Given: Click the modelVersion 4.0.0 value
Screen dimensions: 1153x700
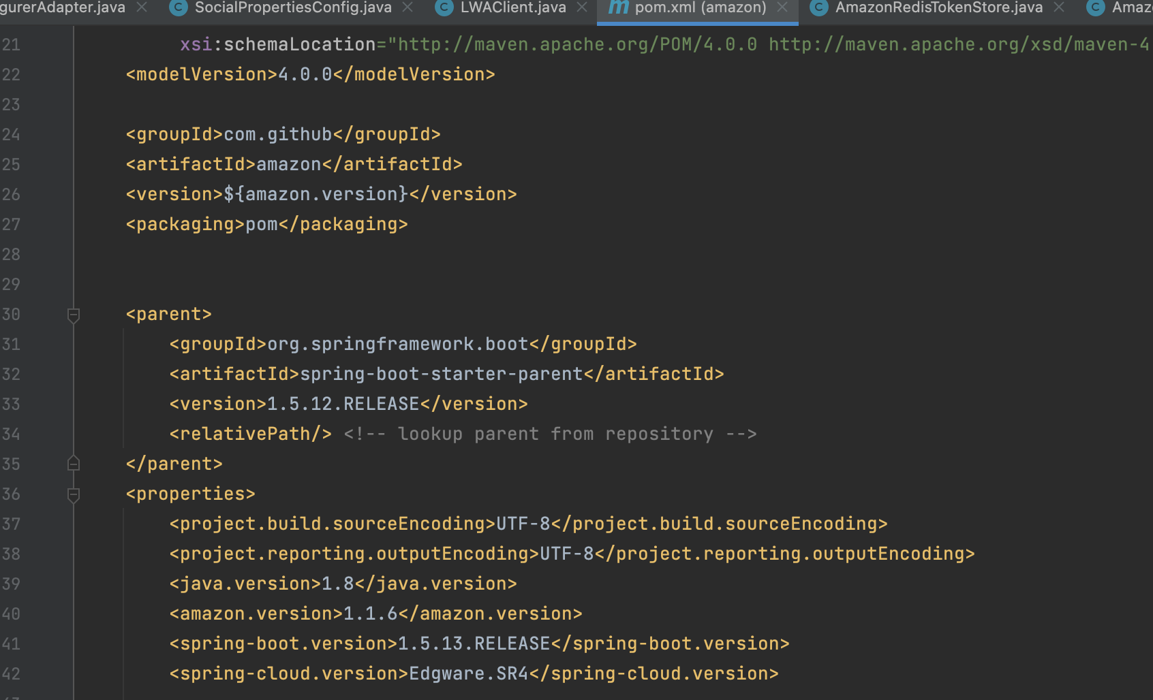Looking at the screenshot, I should [x=305, y=74].
